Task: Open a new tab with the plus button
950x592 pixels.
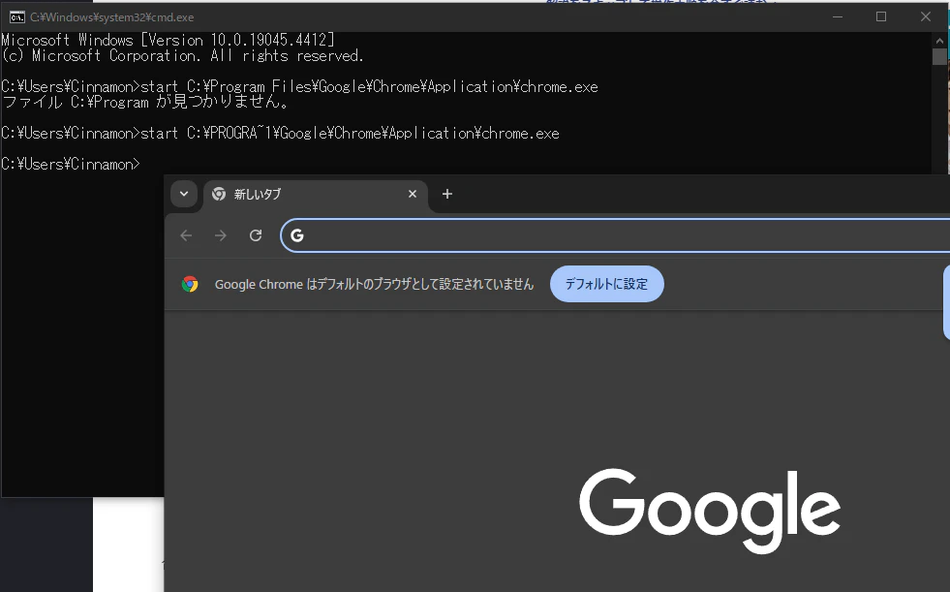Action: pyautogui.click(x=446, y=194)
